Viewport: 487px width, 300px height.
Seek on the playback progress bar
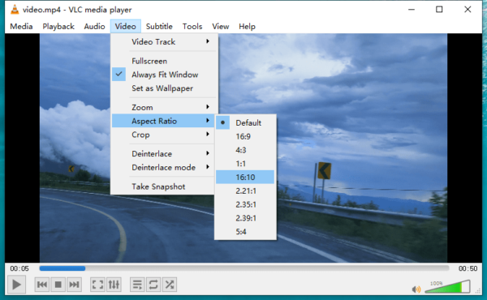244,268
